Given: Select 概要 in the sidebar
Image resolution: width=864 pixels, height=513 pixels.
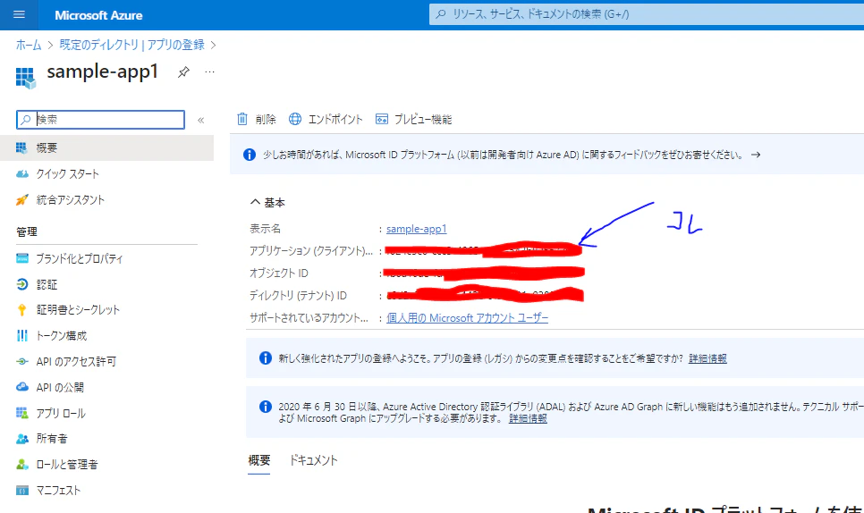Looking at the screenshot, I should point(107,147).
